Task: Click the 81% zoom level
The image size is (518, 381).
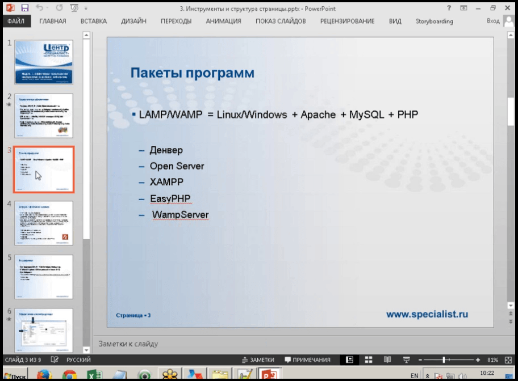Action: (x=492, y=360)
